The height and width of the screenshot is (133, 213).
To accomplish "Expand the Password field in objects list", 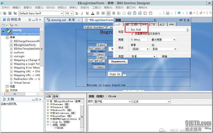I will pos(48,107).
